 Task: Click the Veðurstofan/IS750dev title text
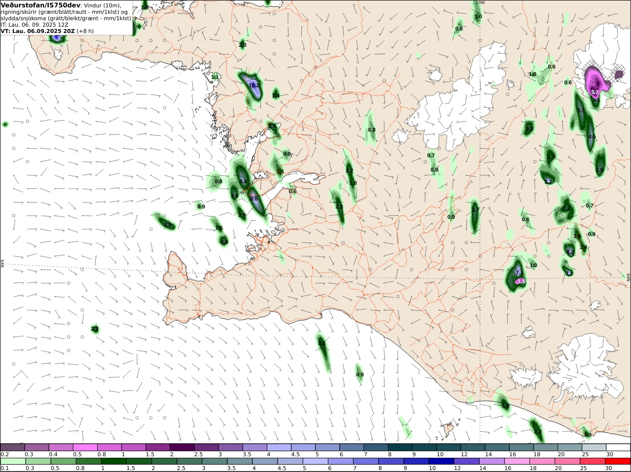pyautogui.click(x=40, y=5)
